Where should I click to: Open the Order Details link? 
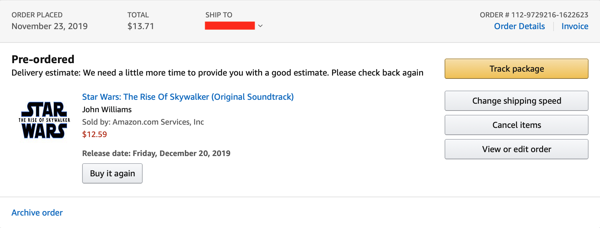(519, 26)
